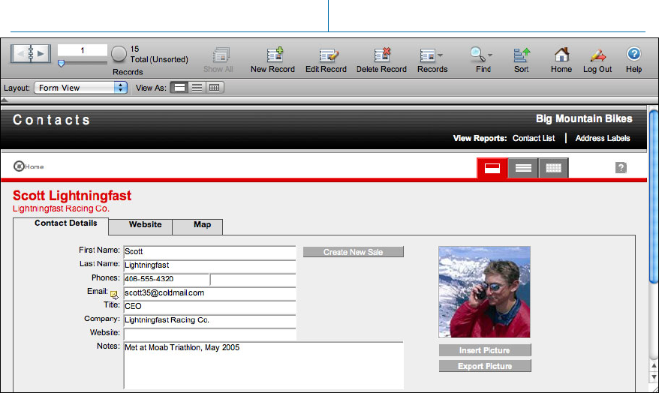Click the Create New Sale button

(x=353, y=252)
